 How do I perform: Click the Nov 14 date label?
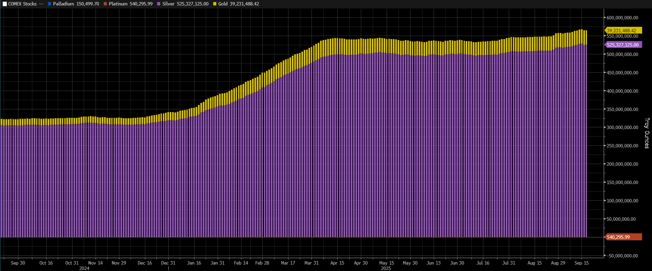point(96,263)
